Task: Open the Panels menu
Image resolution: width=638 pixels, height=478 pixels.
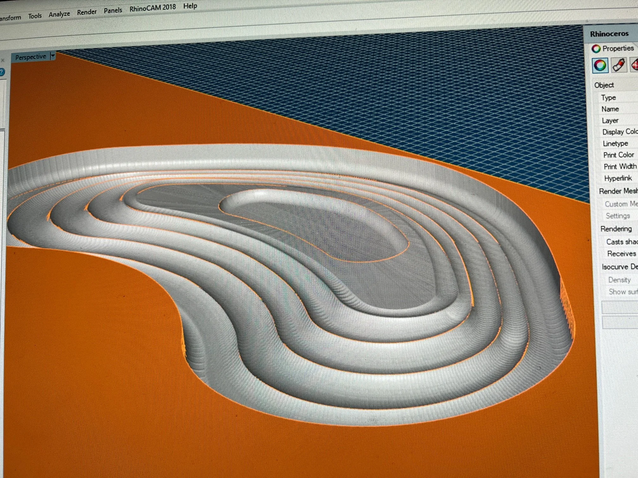Action: click(x=113, y=10)
